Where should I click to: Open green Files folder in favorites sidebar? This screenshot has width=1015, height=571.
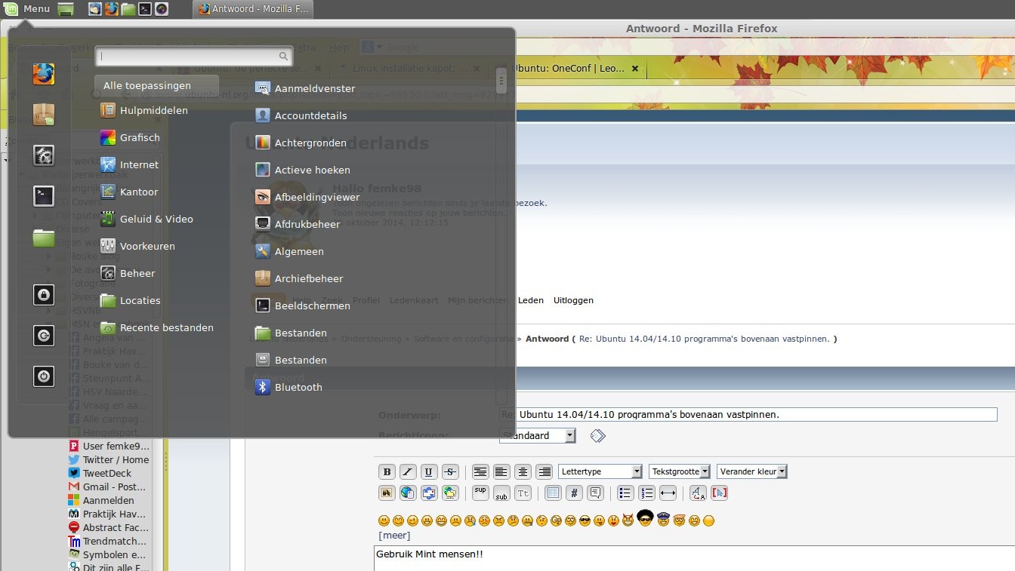tap(44, 238)
